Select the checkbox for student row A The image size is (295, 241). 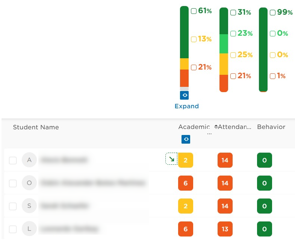13,161
